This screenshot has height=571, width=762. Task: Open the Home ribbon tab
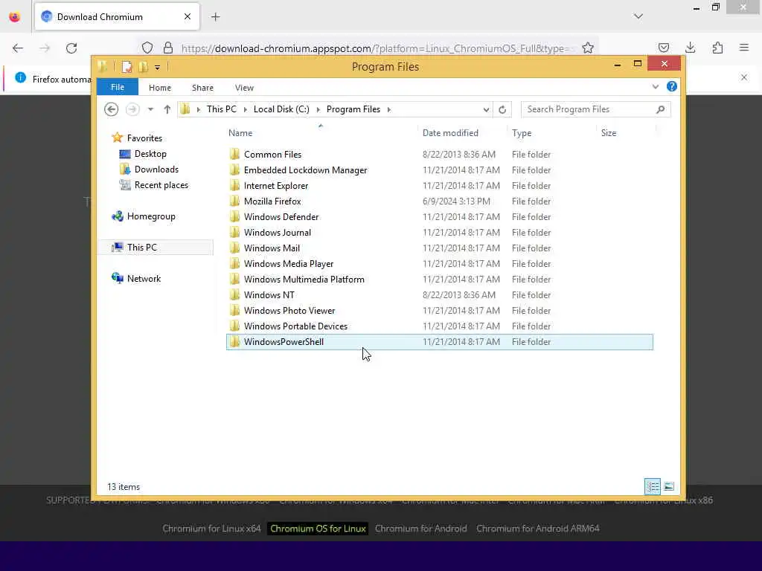tap(160, 88)
